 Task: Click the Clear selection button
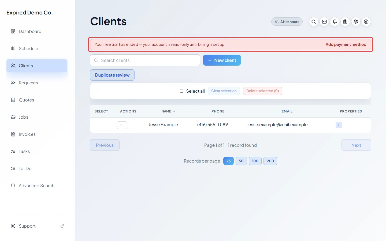tap(224, 91)
